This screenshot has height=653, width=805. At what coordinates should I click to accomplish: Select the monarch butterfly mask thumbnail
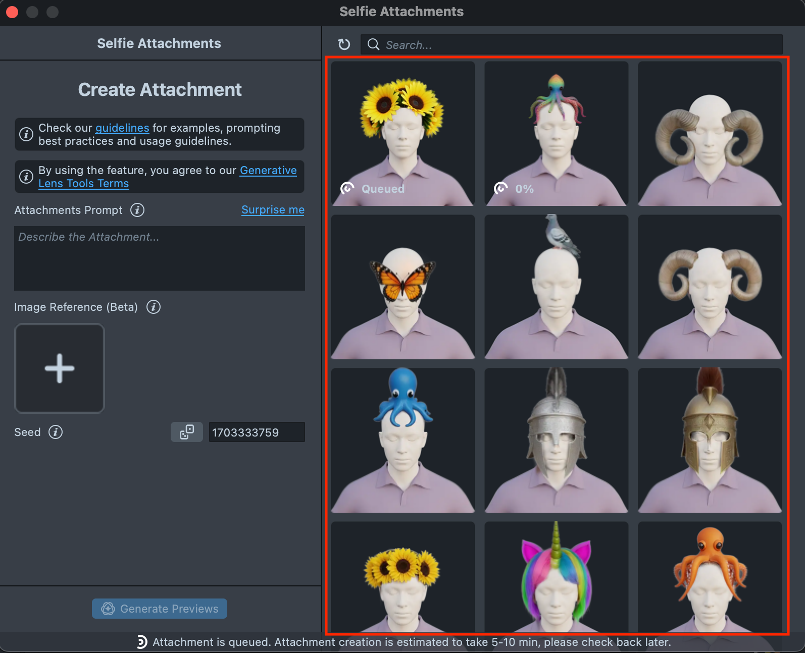point(403,287)
